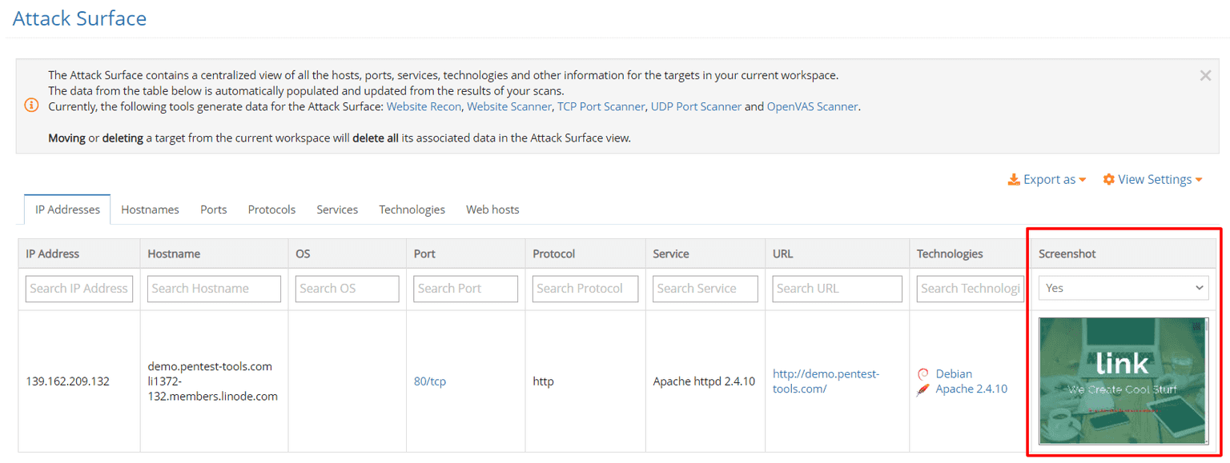Follow the OpenVAS Scanner link

point(812,106)
